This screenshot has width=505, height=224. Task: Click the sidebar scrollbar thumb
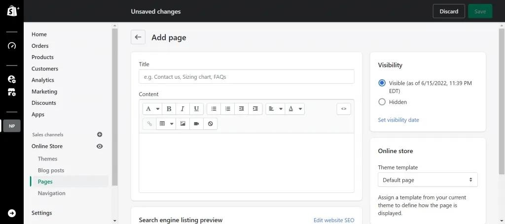(114, 107)
